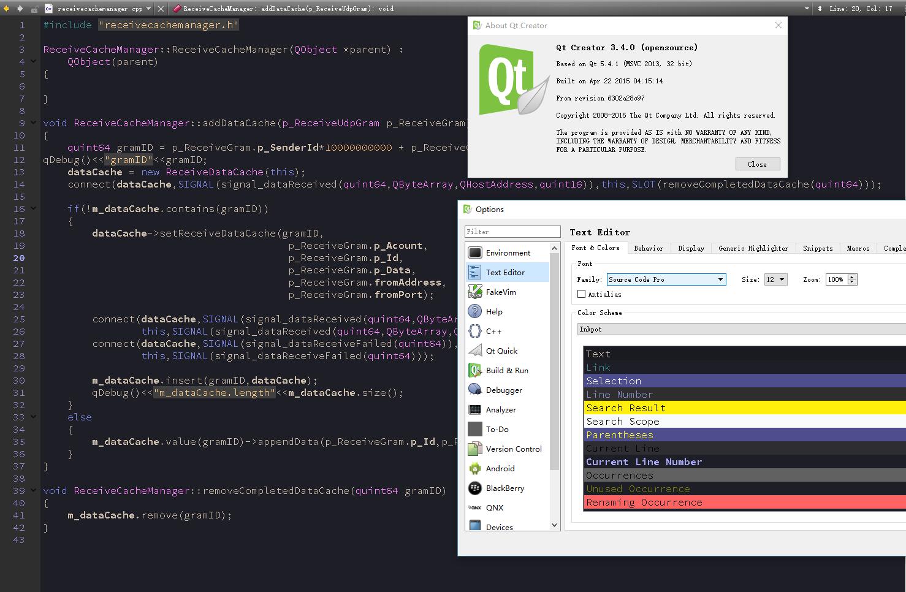906x592 pixels.
Task: Enable the Antialias checkbox
Action: tap(582, 294)
